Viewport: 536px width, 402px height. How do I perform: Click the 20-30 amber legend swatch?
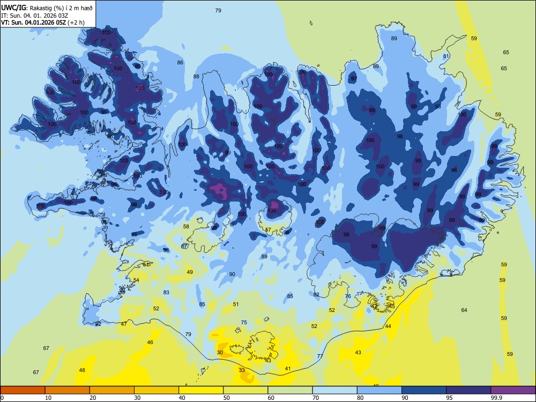[x=112, y=390]
